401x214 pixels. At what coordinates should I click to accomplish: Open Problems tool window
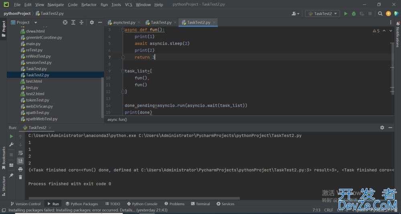(174, 204)
